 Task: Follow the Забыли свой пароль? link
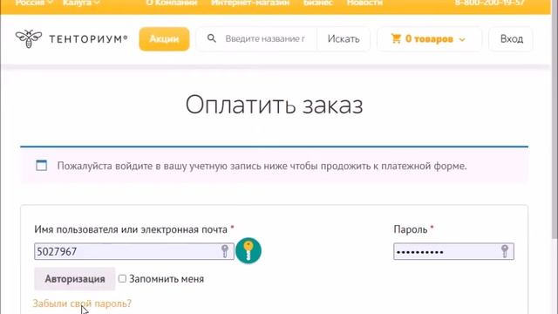(82, 304)
